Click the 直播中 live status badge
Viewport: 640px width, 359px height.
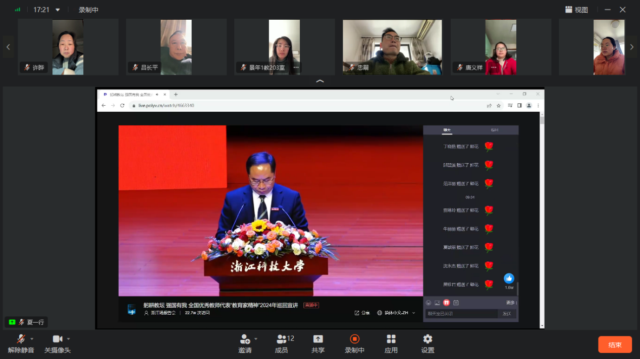(x=311, y=305)
